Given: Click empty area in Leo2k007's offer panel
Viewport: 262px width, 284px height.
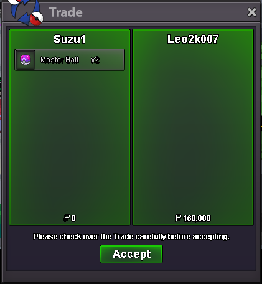Looking at the screenshot, I should coord(193,129).
